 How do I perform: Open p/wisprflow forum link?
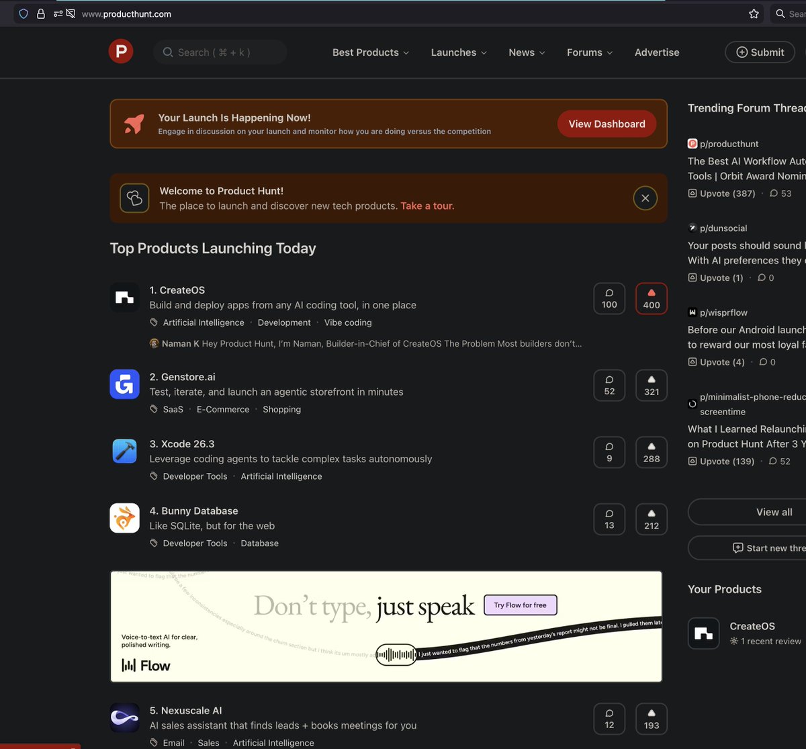(723, 312)
